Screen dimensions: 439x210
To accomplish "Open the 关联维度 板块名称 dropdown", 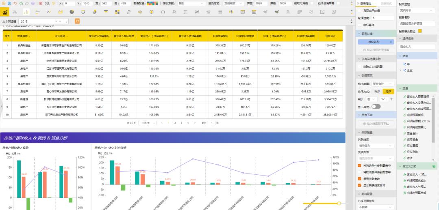I will click(x=376, y=146).
